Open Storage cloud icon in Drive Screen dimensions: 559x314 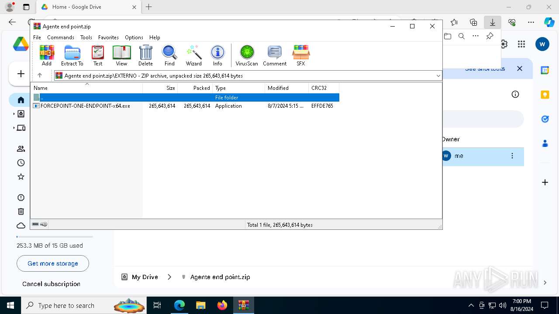pyautogui.click(x=21, y=225)
